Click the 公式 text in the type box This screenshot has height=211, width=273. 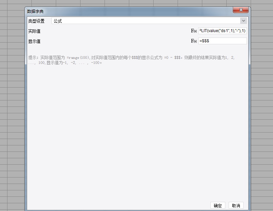pyautogui.click(x=58, y=21)
